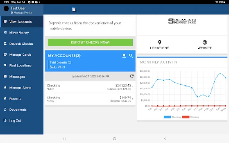The image size is (229, 143).
Task: Go to Messages in sidebar
Action: coord(17,77)
